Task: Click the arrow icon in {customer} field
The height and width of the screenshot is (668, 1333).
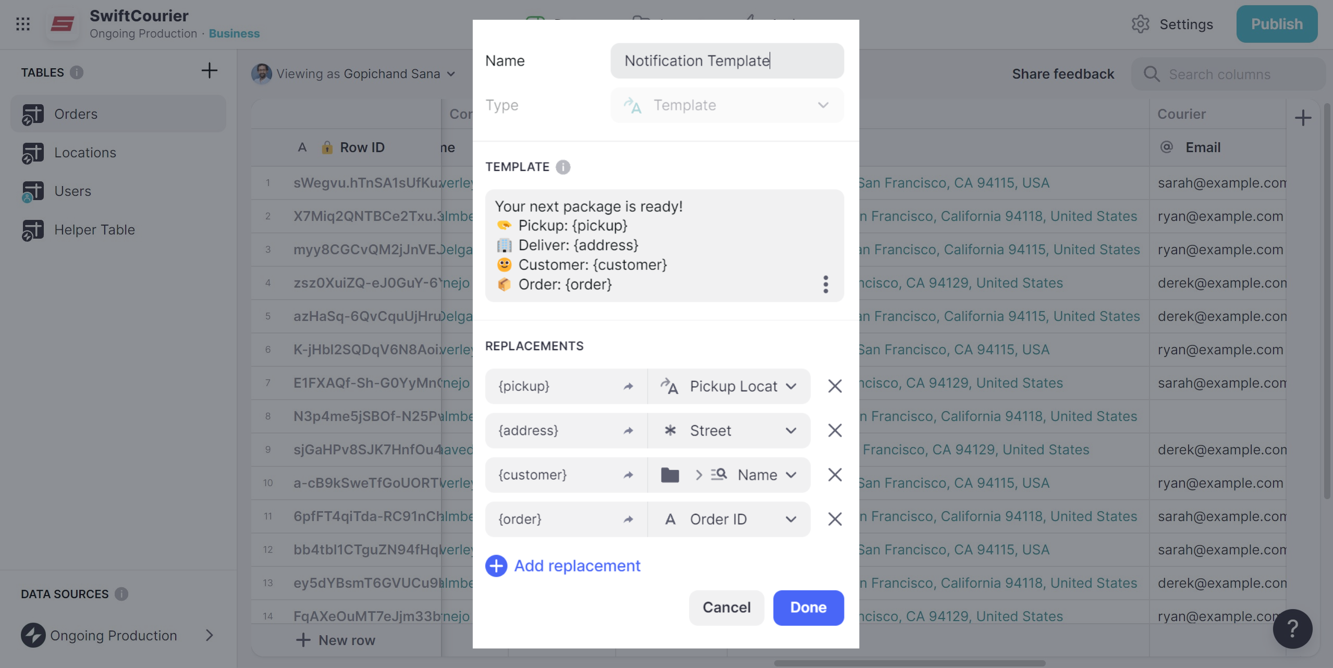Action: [x=628, y=475]
